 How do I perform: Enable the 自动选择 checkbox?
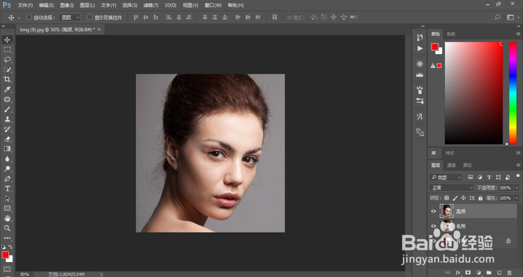29,17
